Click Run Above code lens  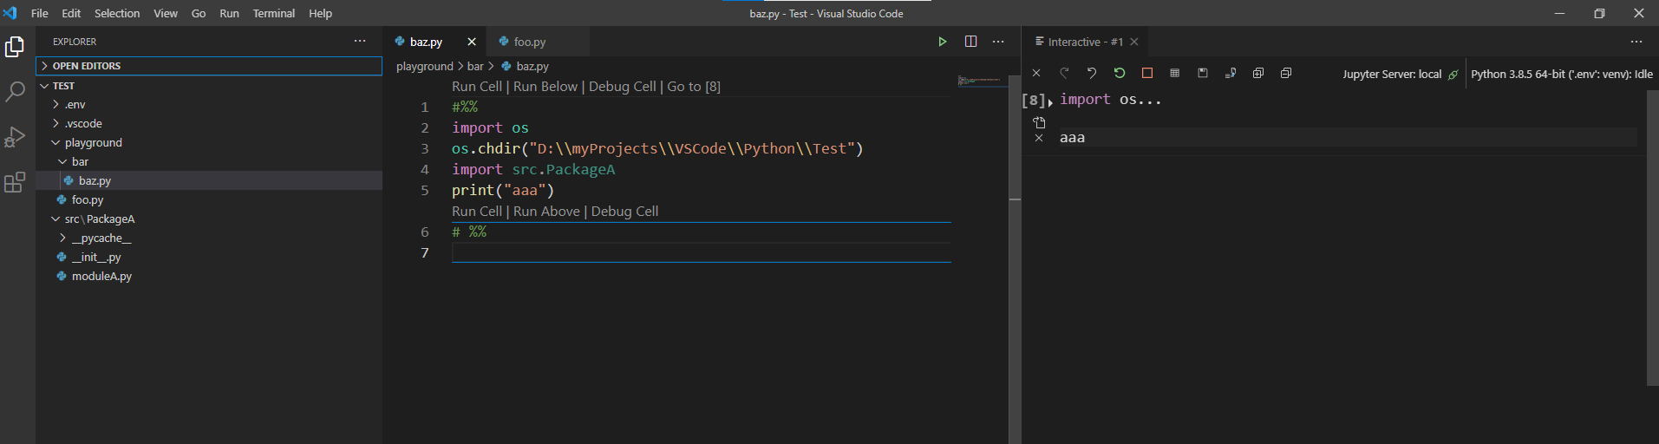546,211
